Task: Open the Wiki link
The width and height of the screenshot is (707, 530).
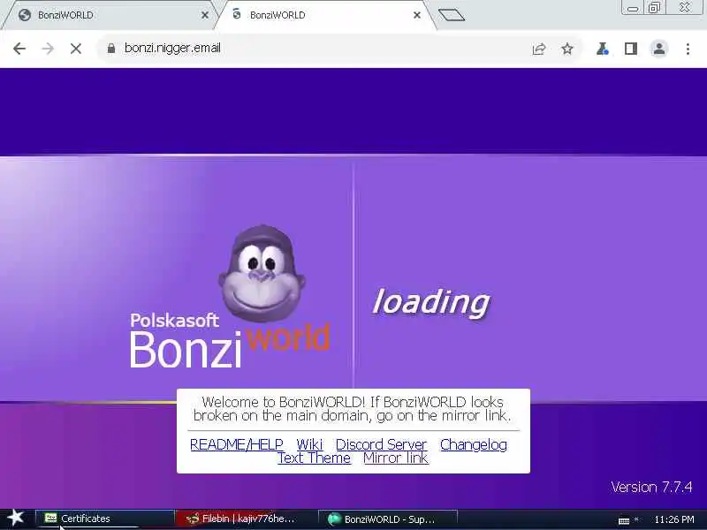Action: (x=309, y=444)
